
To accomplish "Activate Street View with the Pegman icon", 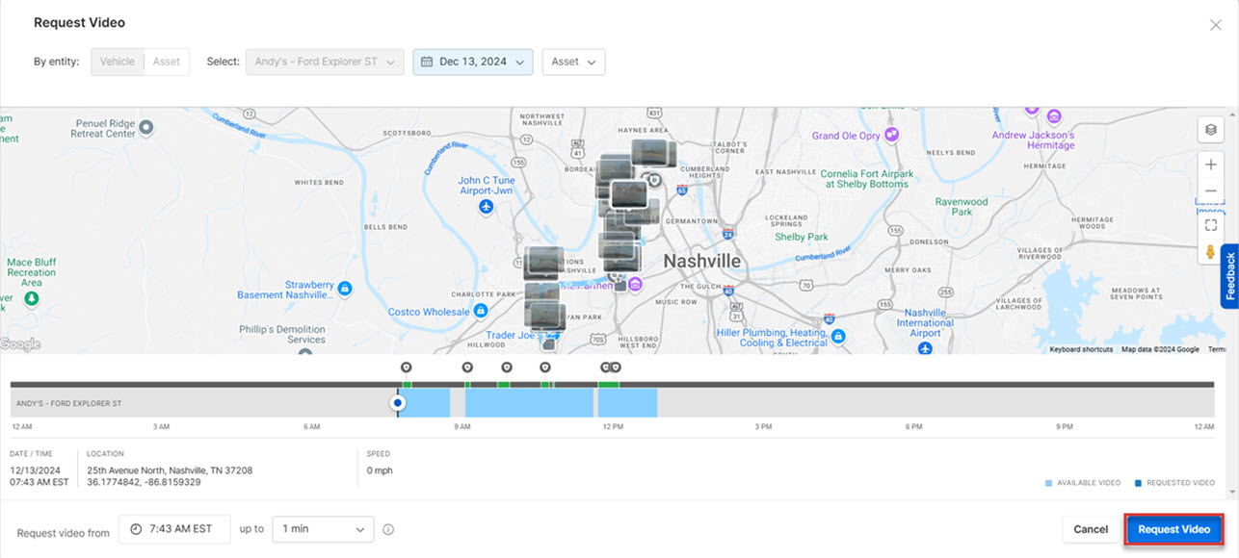I will [1210, 253].
